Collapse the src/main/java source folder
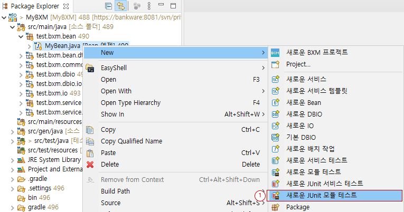This screenshot has height=212, width=404. pyautogui.click(x=13, y=26)
